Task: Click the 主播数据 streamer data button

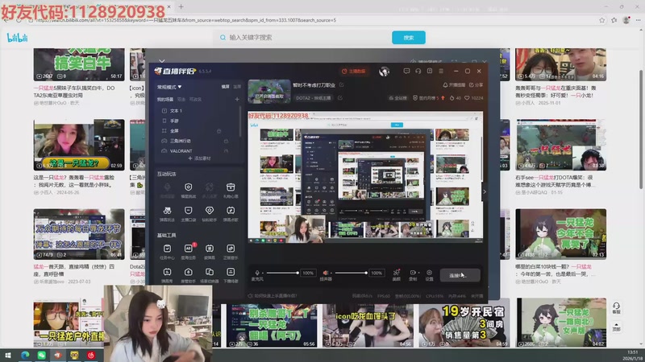Action: coord(354,71)
